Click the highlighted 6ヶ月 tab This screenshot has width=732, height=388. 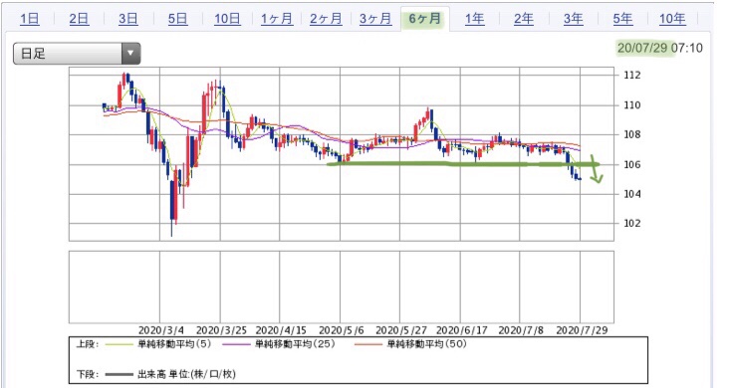pos(425,19)
